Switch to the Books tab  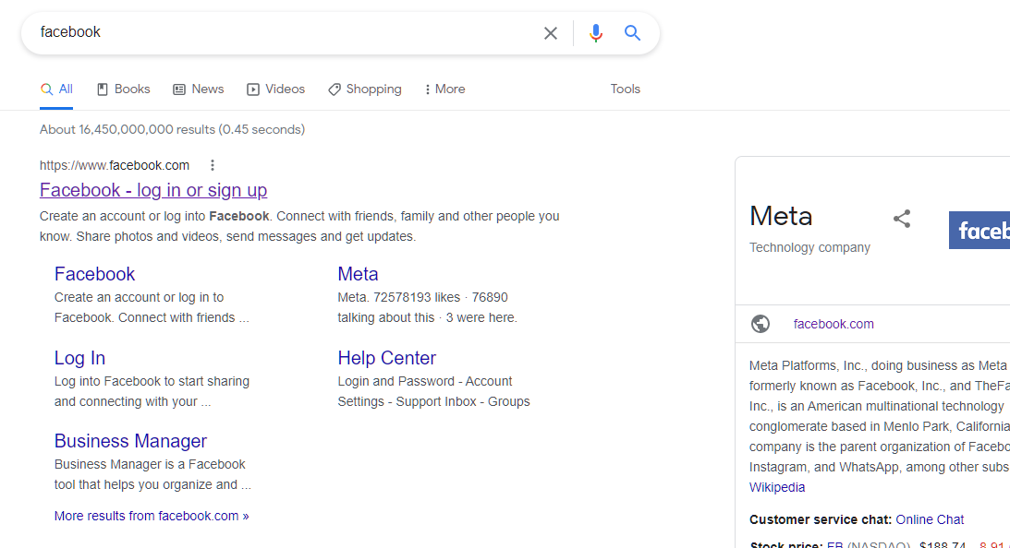coord(124,89)
